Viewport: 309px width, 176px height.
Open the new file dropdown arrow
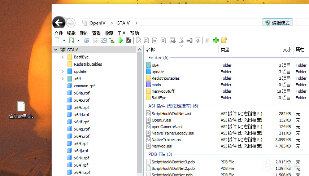[64, 40]
